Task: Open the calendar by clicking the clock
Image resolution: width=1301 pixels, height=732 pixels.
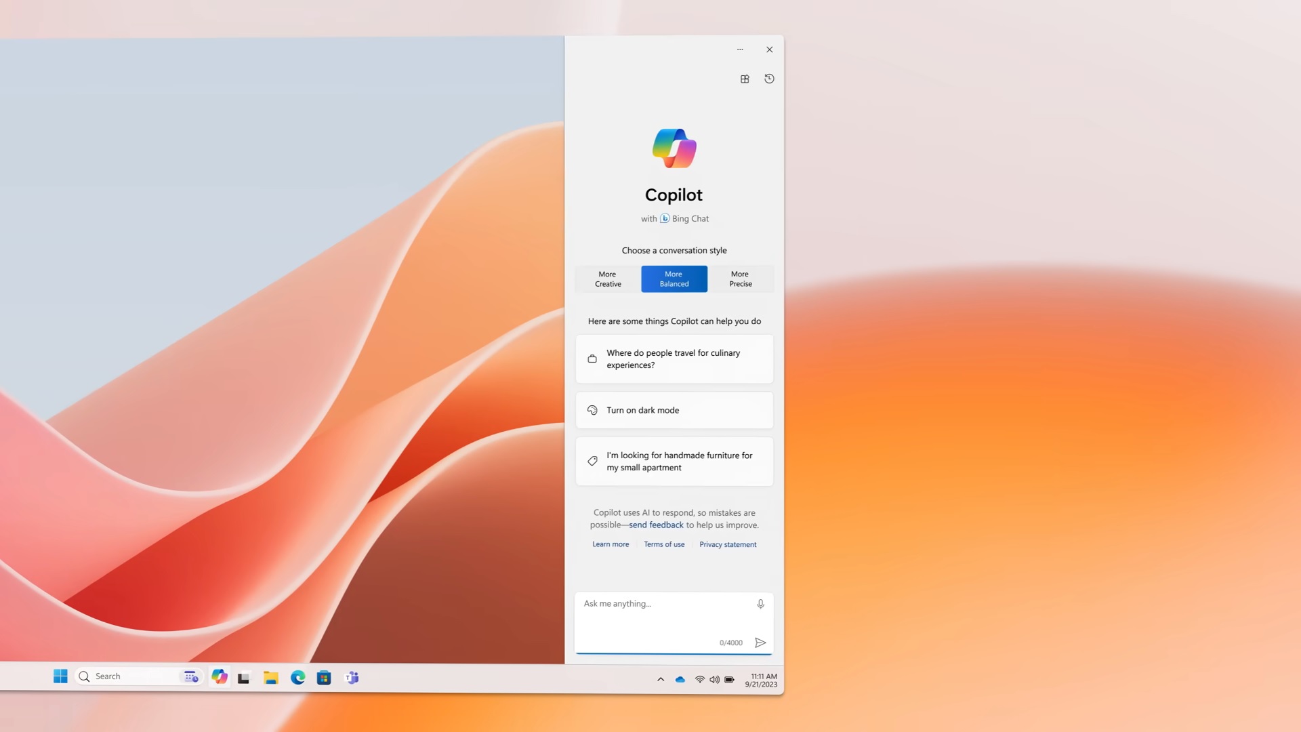Action: [762, 680]
